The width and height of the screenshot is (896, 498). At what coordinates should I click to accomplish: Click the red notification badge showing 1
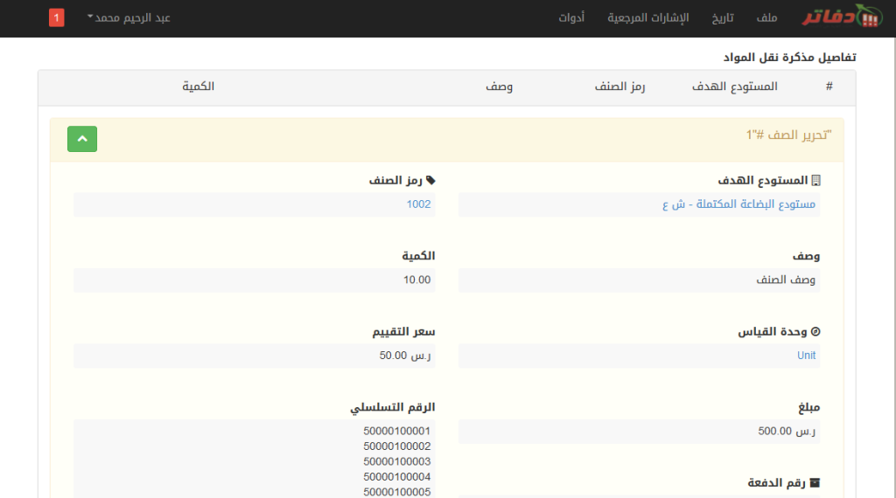point(57,17)
